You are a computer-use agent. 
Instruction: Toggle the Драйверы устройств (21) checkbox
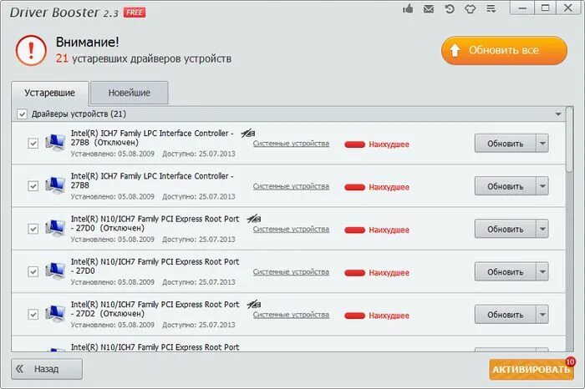pyautogui.click(x=22, y=114)
